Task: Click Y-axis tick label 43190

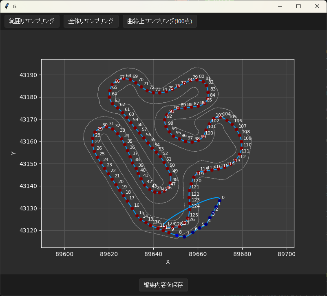Action: [28, 75]
